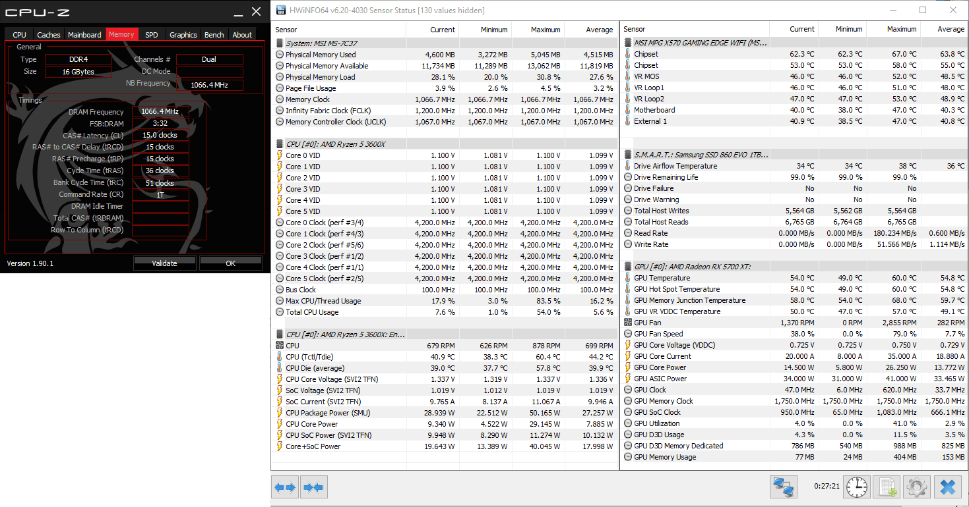Image resolution: width=969 pixels, height=507 pixels.
Task: Click the CAS# Latency 15.0 clocks field
Action: coord(160,136)
